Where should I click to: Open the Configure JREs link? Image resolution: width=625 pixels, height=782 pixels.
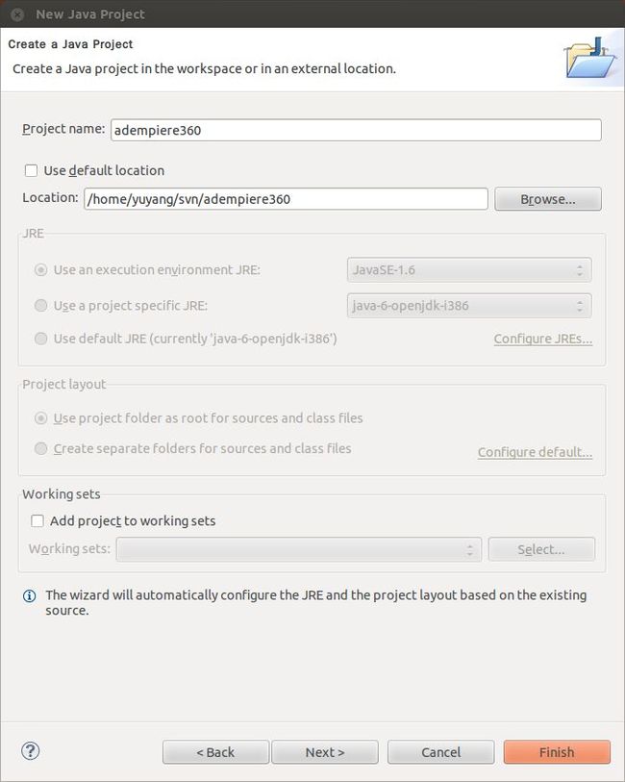542,339
